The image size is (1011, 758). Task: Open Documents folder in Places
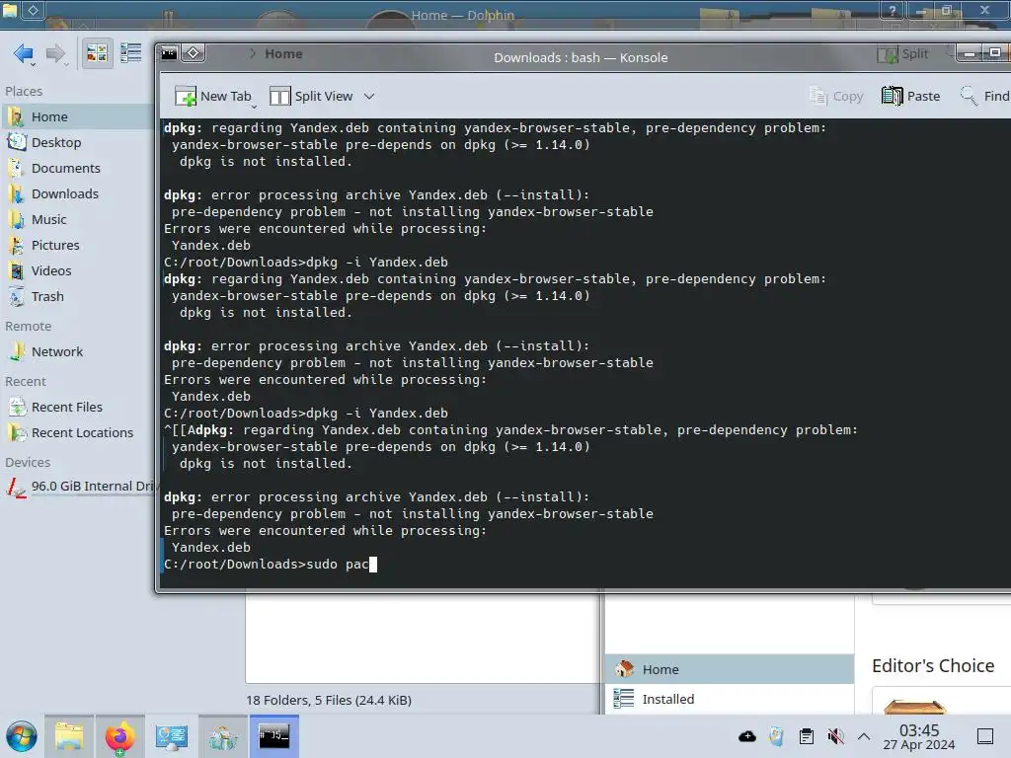pyautogui.click(x=77, y=168)
